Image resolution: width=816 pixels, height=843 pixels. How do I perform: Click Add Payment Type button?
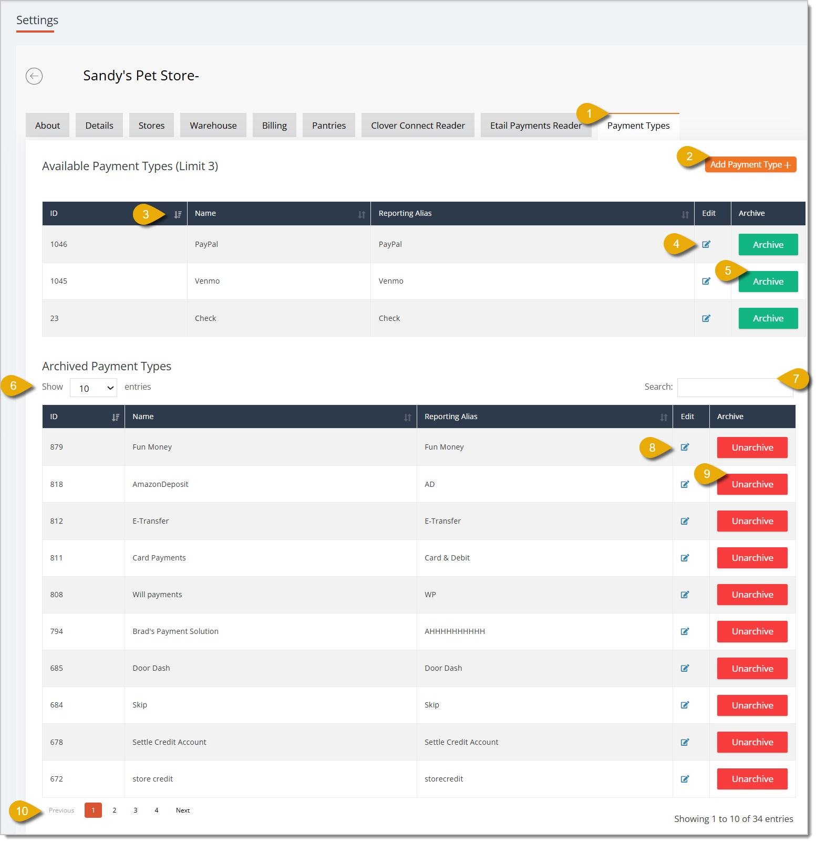[x=750, y=165]
